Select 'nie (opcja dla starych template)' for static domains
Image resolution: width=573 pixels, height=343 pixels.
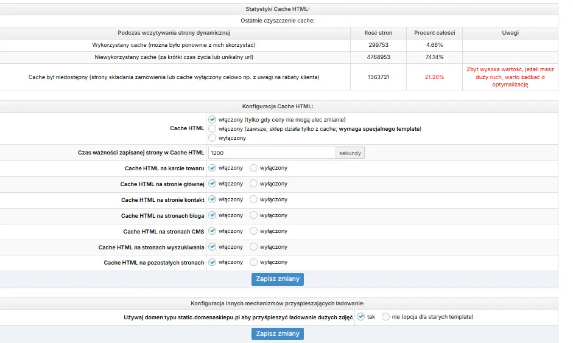tap(385, 317)
